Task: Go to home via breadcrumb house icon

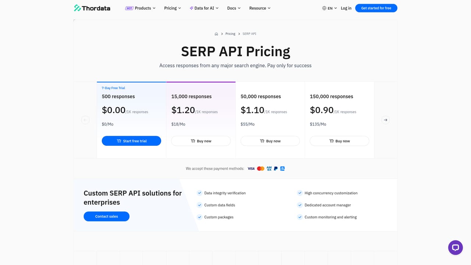Action: coord(216,34)
